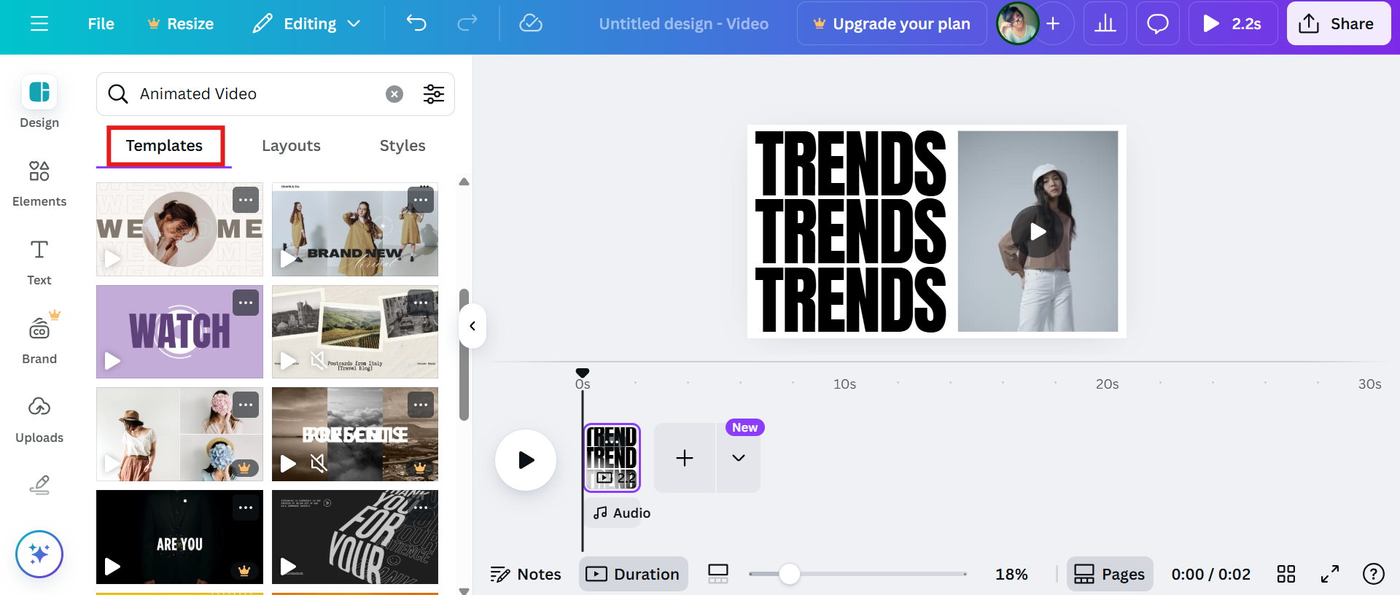The image size is (1400, 595).
Task: Select the FOR YOUR template thumbnail
Action: click(x=355, y=537)
